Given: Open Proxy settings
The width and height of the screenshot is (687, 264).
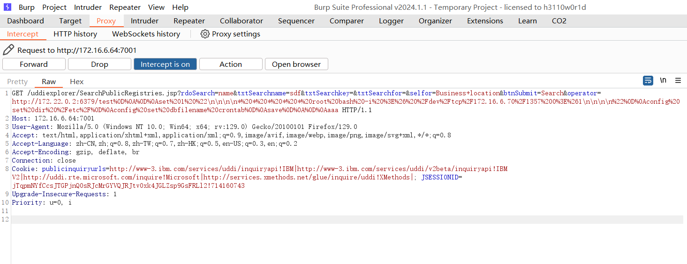Looking at the screenshot, I should click(230, 34).
